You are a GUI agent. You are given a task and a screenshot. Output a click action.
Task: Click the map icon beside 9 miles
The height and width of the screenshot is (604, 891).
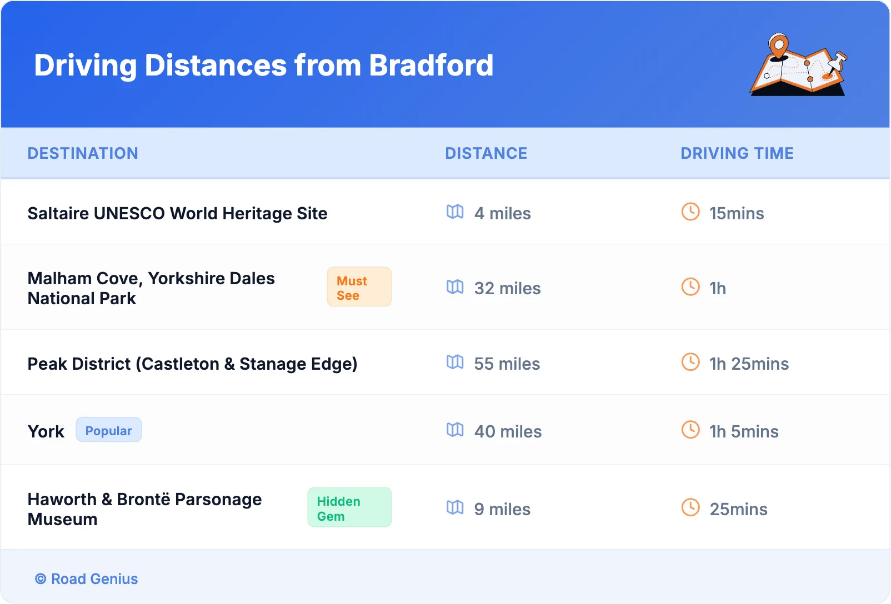(455, 507)
